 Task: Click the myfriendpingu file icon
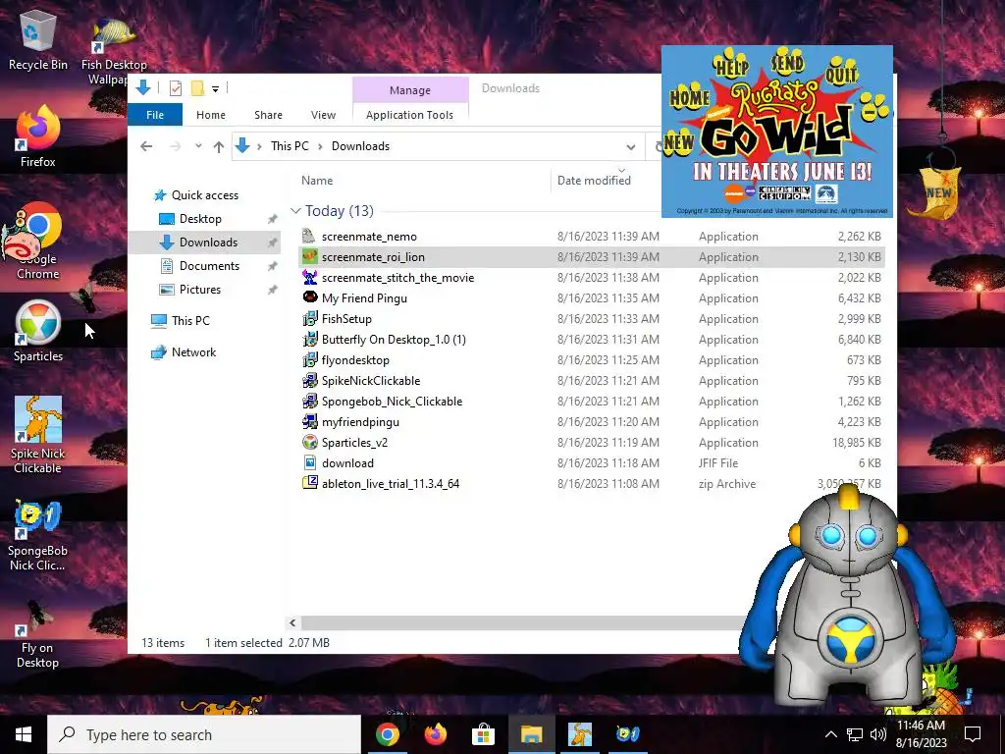tap(309, 421)
